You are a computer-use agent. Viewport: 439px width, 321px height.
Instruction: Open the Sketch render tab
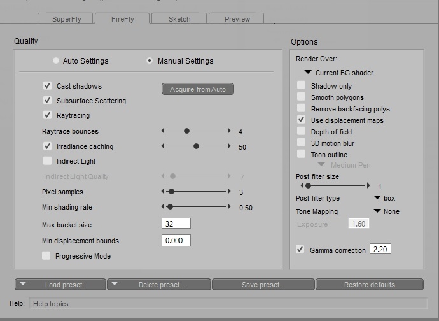[179, 19]
